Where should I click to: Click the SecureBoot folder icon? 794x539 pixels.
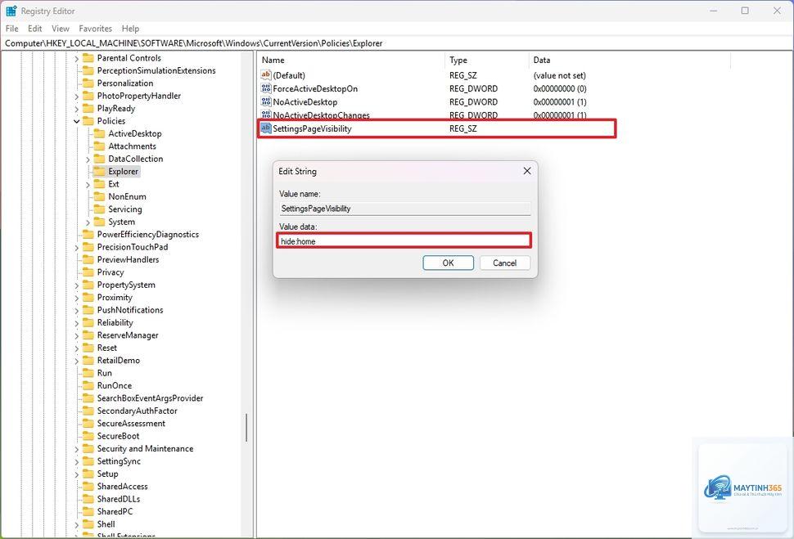coord(88,436)
